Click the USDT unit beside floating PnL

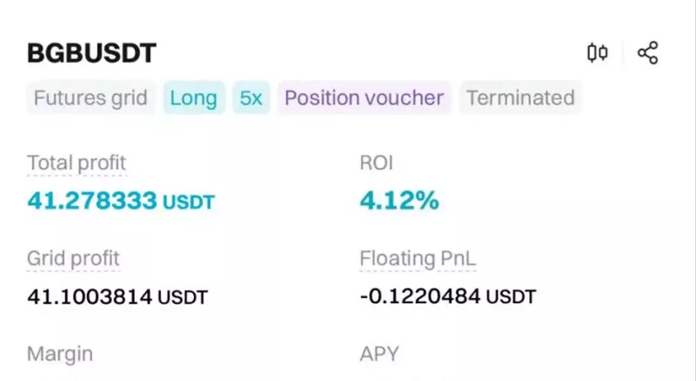tap(511, 297)
